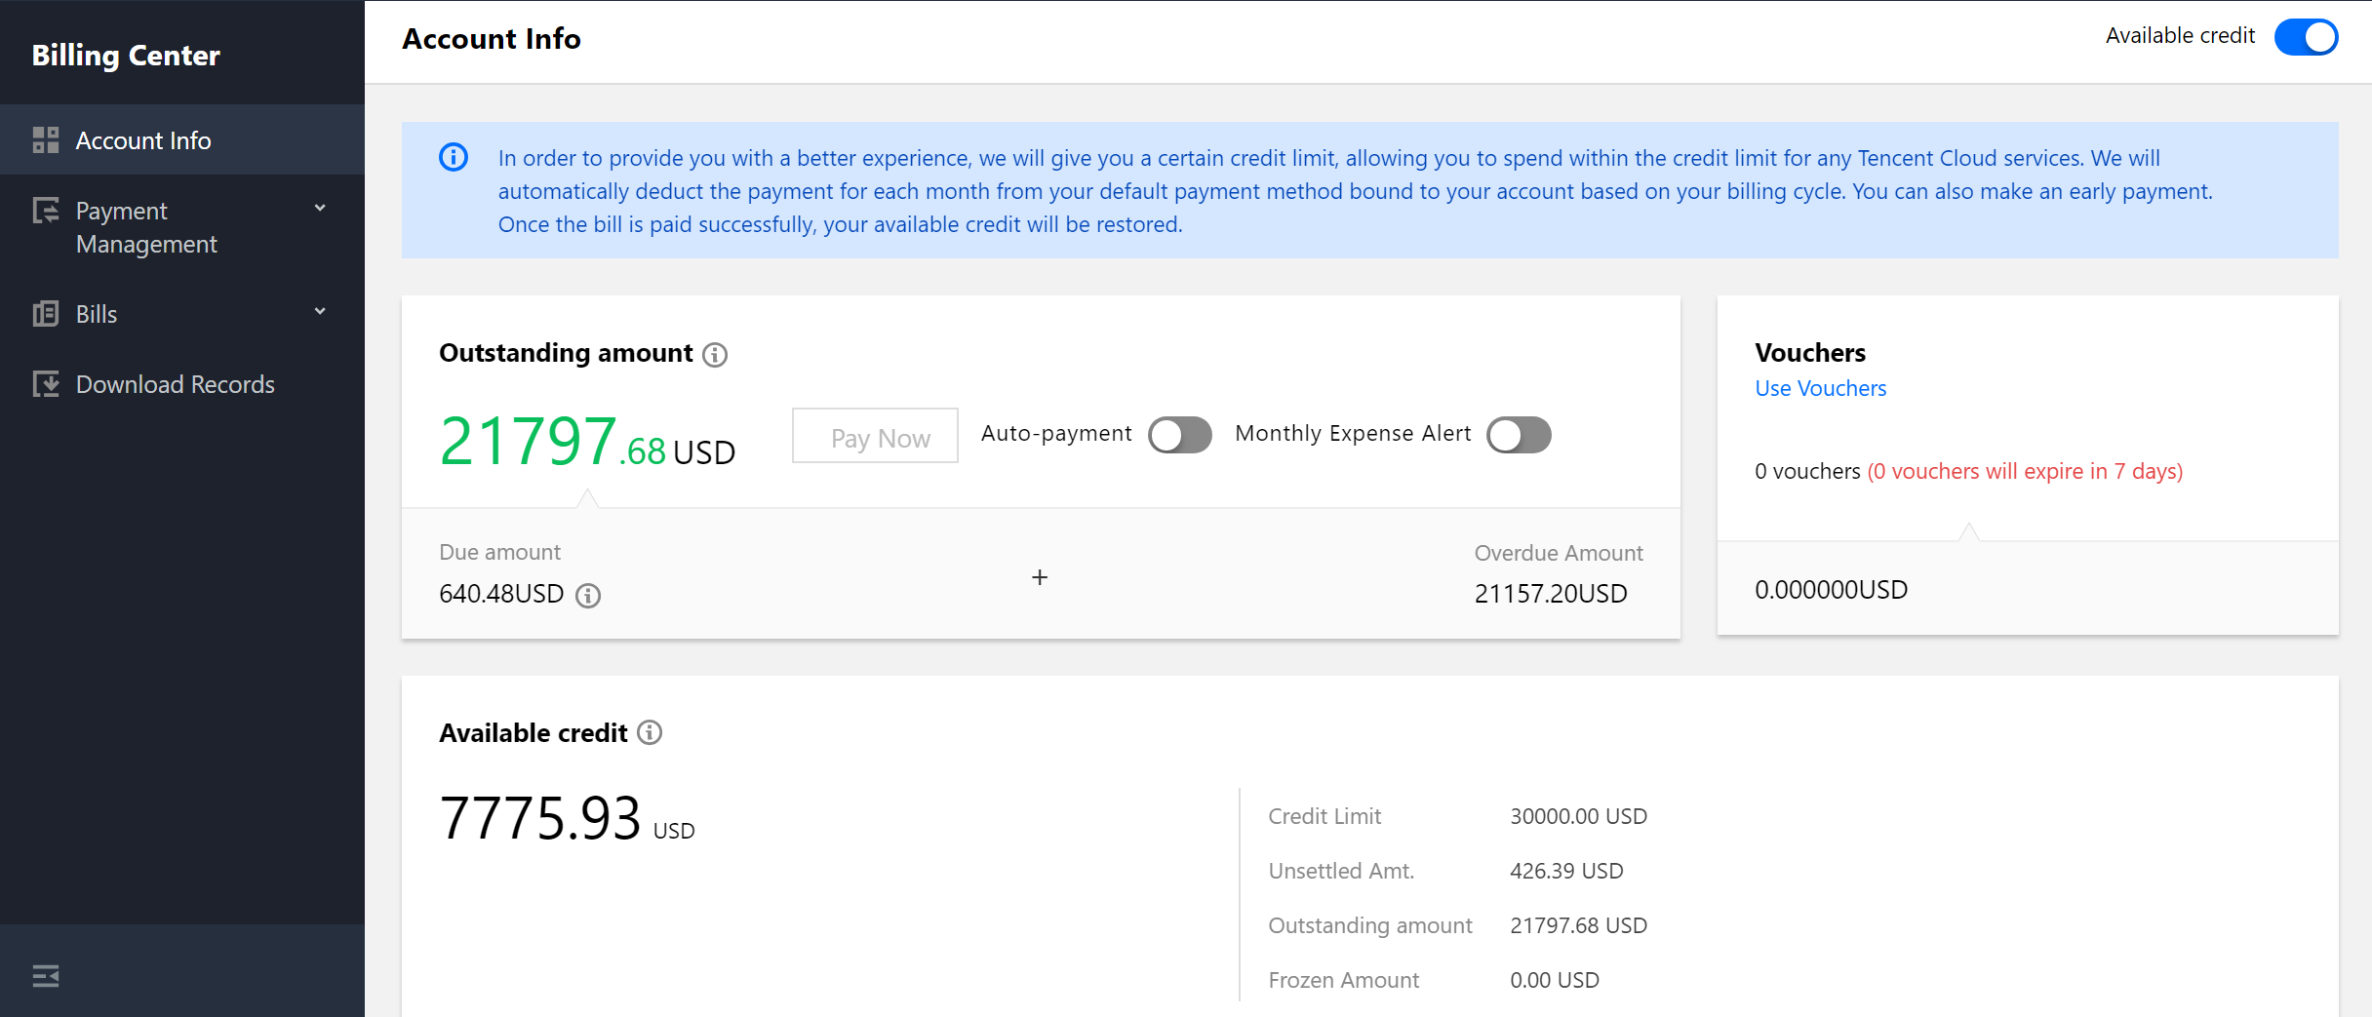
Task: Click the Bills sidebar icon
Action: tap(45, 314)
